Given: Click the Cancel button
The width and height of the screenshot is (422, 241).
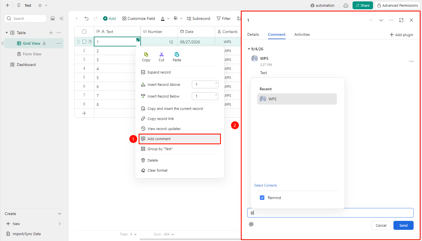Looking at the screenshot, I should 381,225.
